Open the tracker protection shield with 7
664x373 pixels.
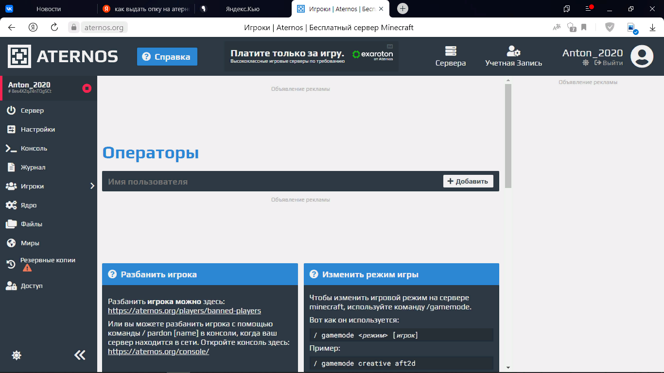(x=572, y=28)
